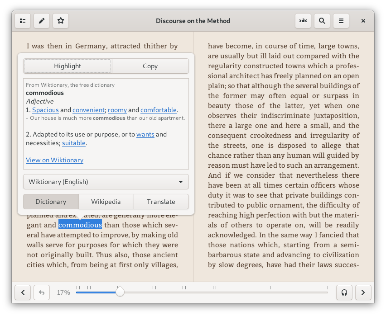Open the table of contents sidebar
Viewport: 386px width, 316px height.
pyautogui.click(x=23, y=21)
